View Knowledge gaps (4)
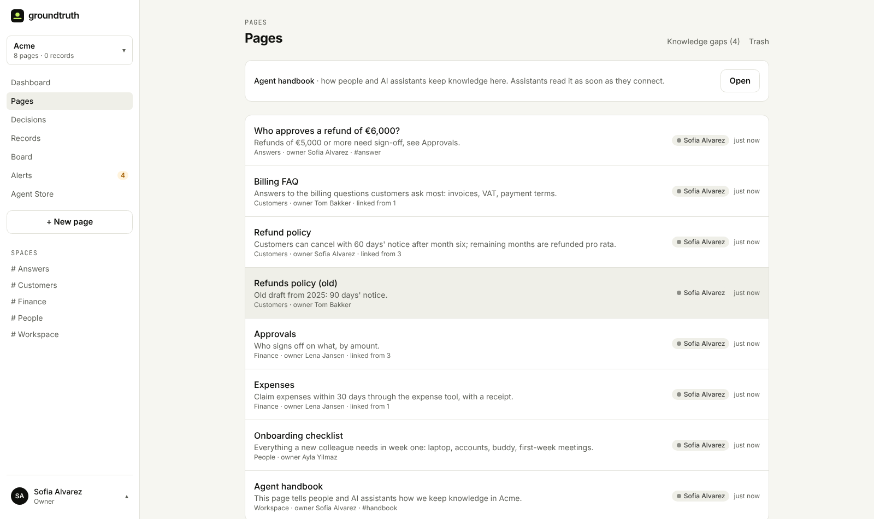This screenshot has width=874, height=519. coord(703,42)
